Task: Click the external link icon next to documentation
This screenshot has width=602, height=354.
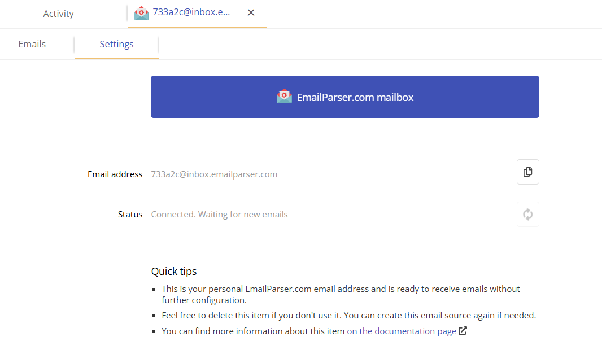Action: click(x=463, y=331)
